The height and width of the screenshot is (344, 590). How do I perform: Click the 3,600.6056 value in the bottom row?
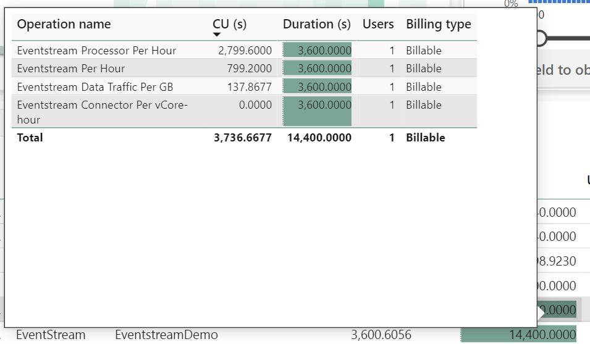[381, 335]
